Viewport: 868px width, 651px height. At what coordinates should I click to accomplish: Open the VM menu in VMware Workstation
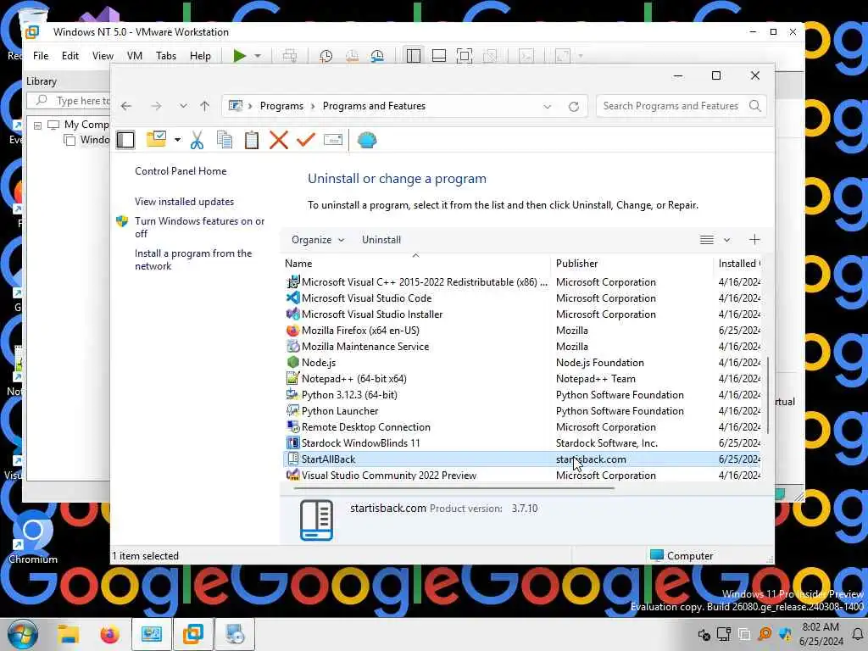tap(135, 56)
